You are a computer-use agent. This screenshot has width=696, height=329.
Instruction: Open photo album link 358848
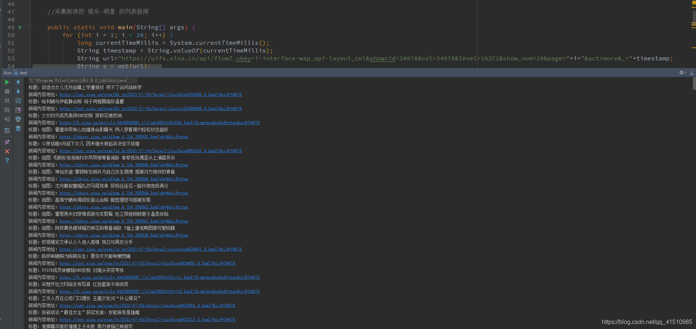coord(124,165)
